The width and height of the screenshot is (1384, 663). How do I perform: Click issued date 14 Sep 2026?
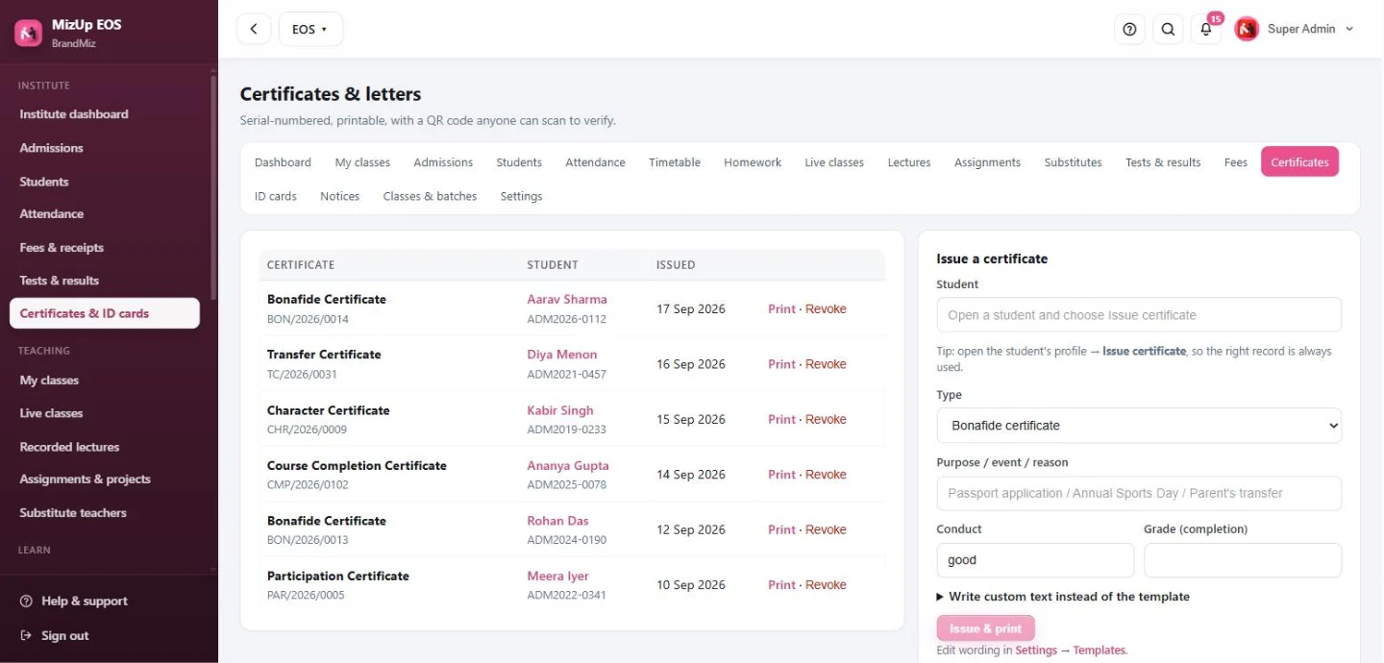(x=691, y=475)
